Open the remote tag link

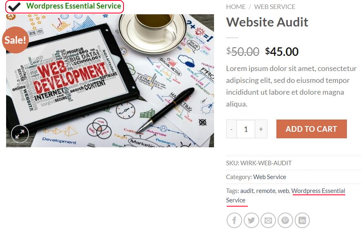pyautogui.click(x=266, y=191)
